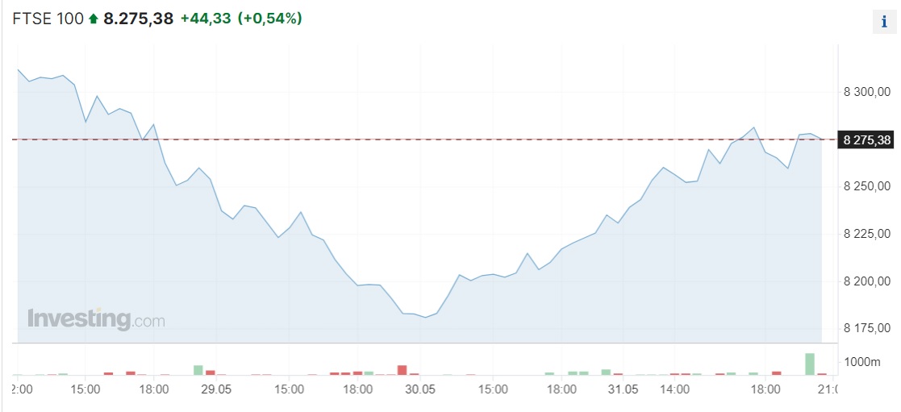Select the black 8 275,38 price tag on axis
Screen dimensions: 901x412
pyautogui.click(x=867, y=139)
